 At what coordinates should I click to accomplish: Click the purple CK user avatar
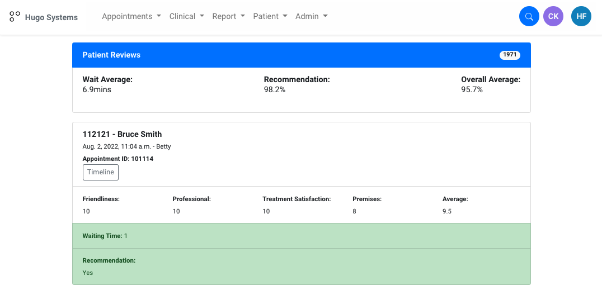(553, 17)
